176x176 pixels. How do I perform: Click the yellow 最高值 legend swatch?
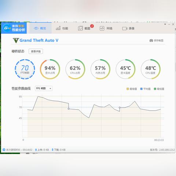click(128, 89)
